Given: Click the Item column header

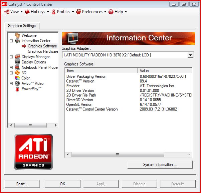Looking at the screenshot, I should point(102,71).
